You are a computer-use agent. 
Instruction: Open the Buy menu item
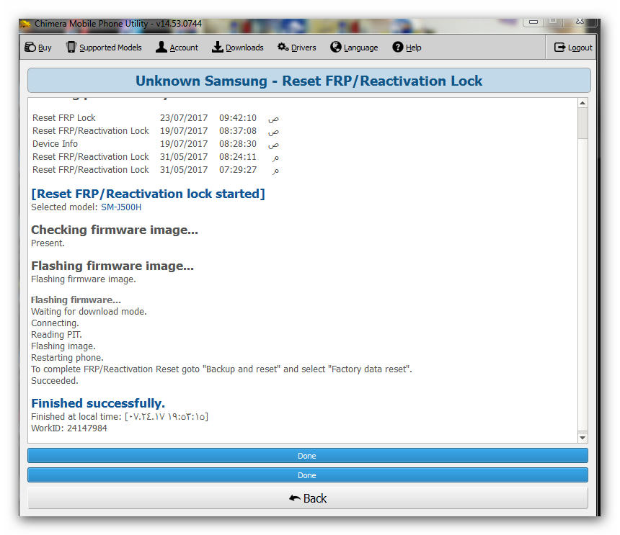coord(38,48)
